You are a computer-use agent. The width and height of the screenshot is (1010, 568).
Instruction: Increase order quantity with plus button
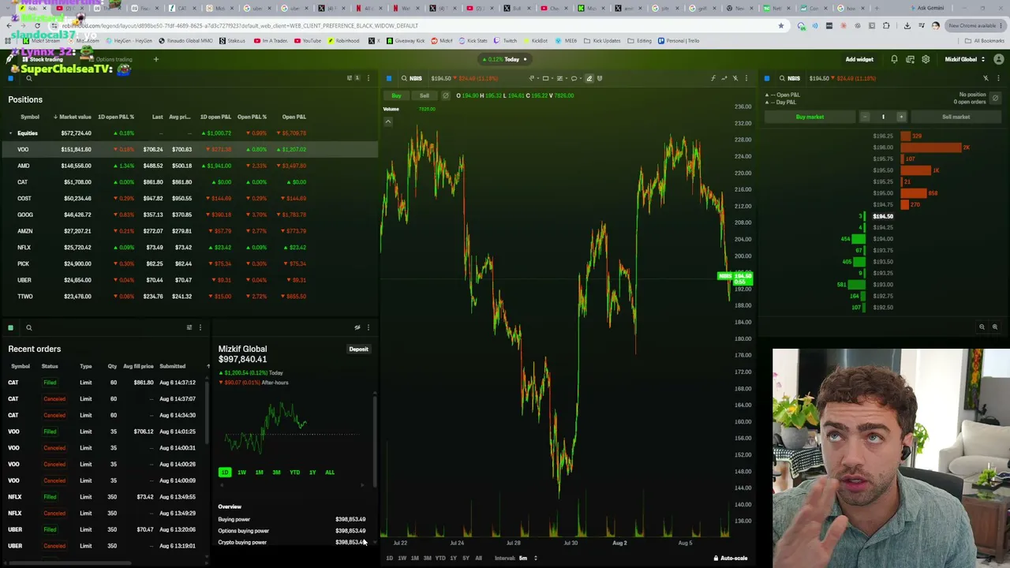pos(901,117)
